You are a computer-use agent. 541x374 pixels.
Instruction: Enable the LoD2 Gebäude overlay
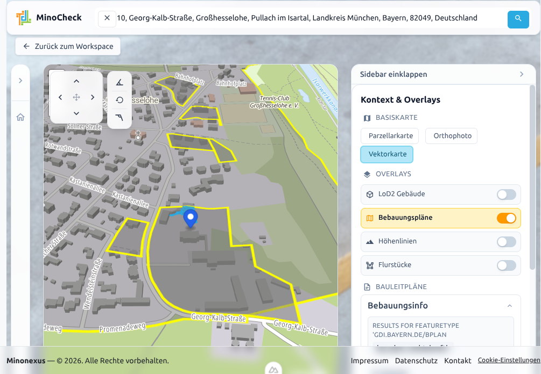505,195
